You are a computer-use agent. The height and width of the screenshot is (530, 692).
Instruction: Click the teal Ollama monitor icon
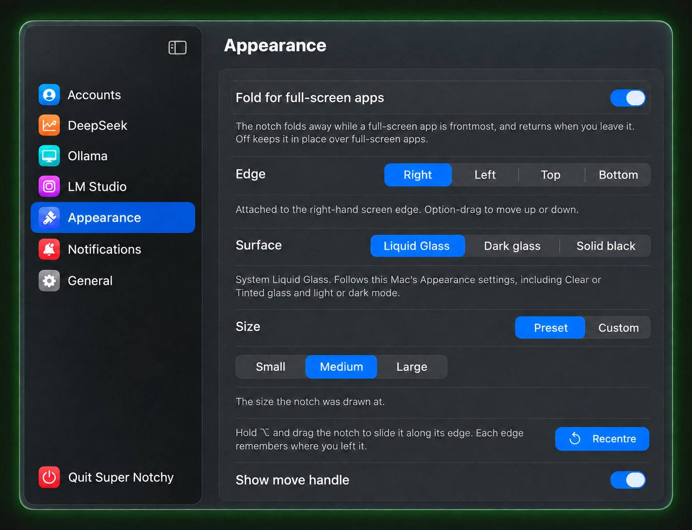coord(49,156)
